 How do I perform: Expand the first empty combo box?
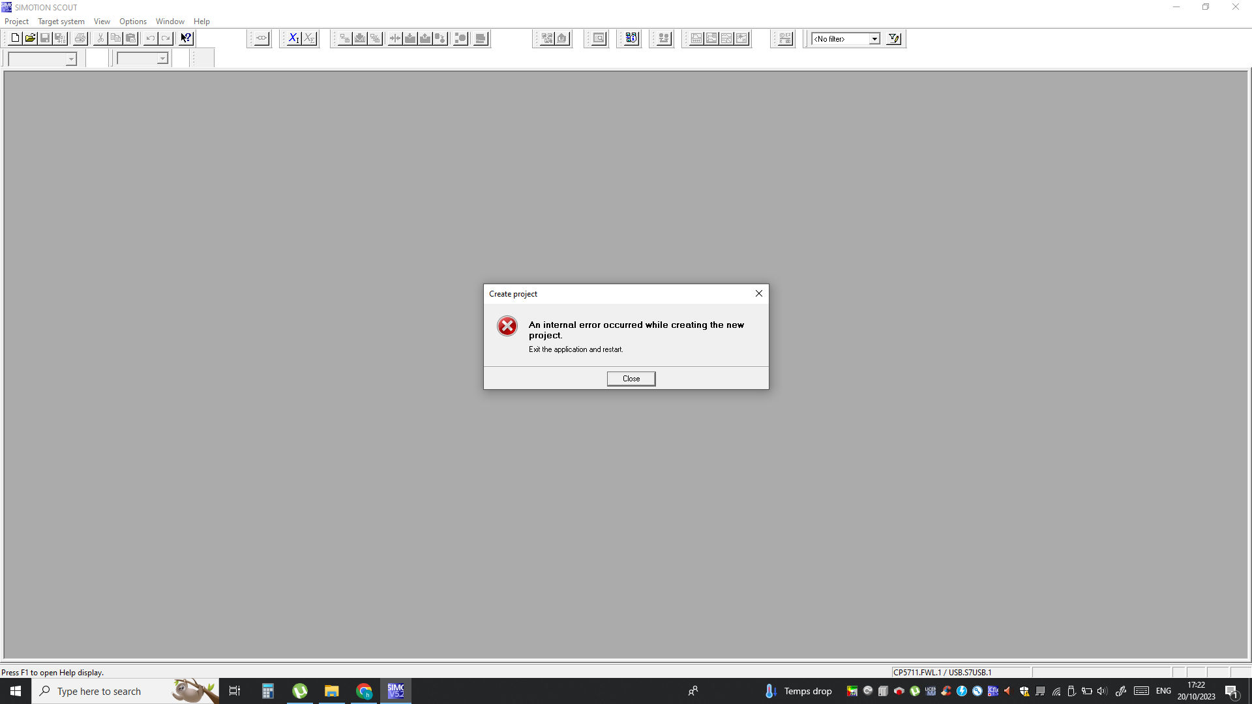[71, 59]
